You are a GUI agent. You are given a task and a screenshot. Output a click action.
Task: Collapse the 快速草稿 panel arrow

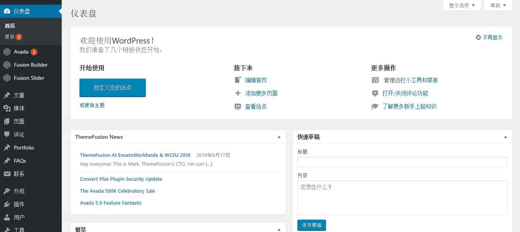505,137
